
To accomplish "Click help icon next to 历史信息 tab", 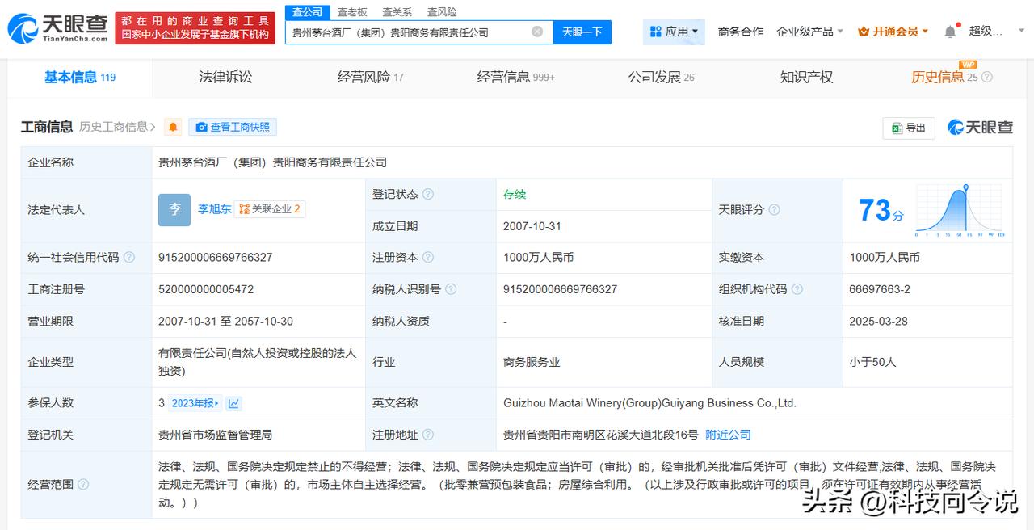I will (x=986, y=77).
